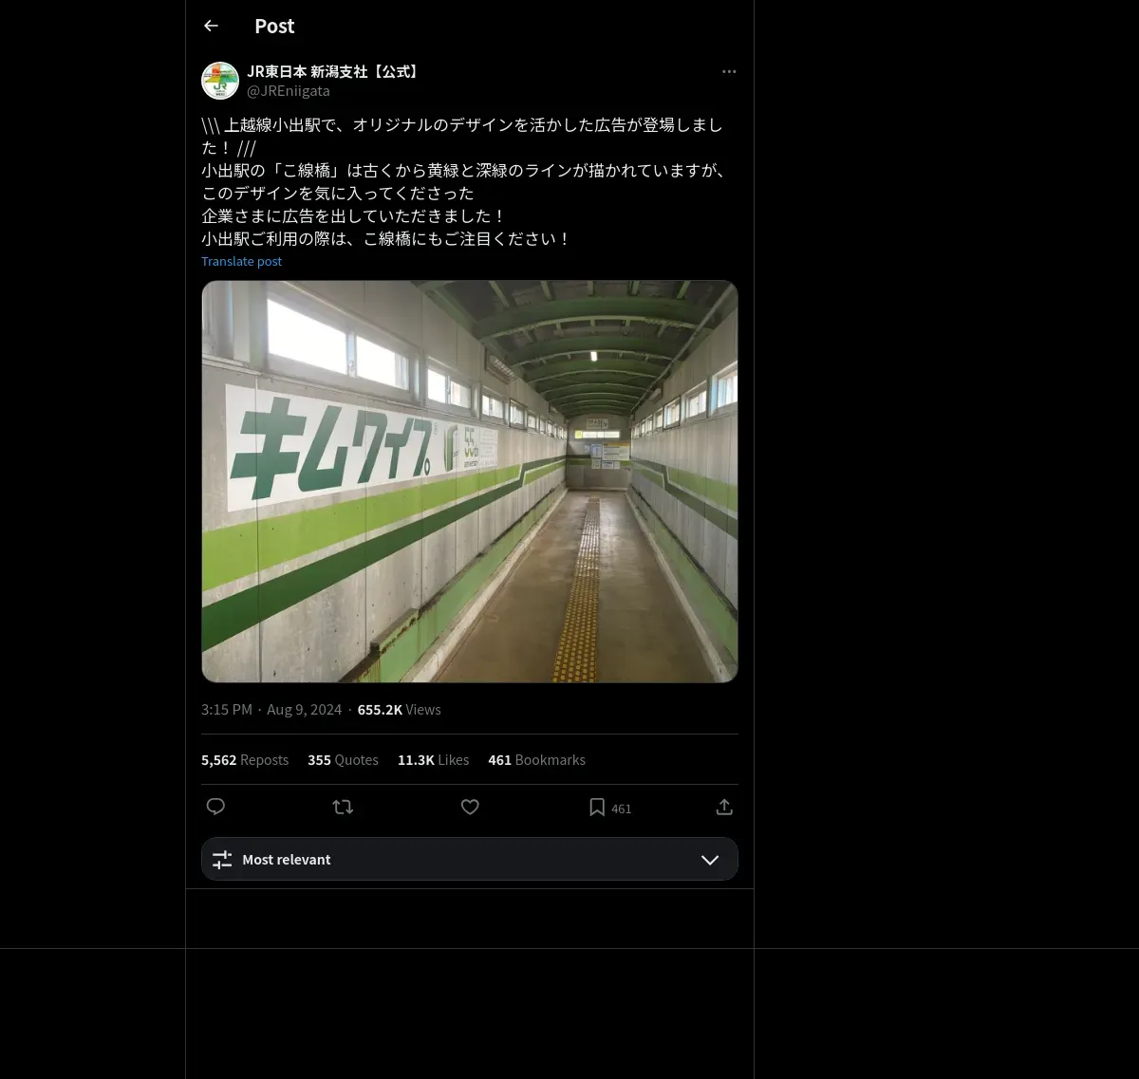Viewport: 1139px width, 1079px height.
Task: Open the 461 Bookmarks count
Action: [536, 760]
